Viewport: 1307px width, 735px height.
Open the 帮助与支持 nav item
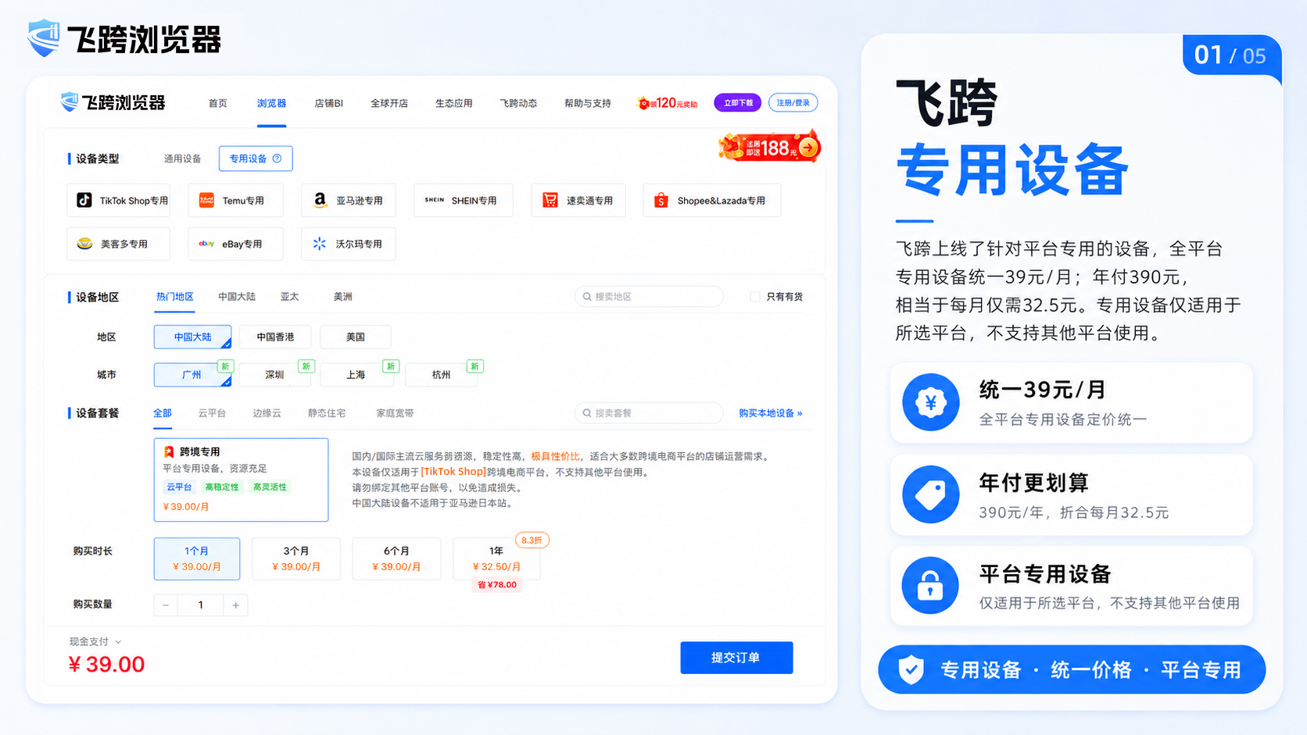[588, 103]
